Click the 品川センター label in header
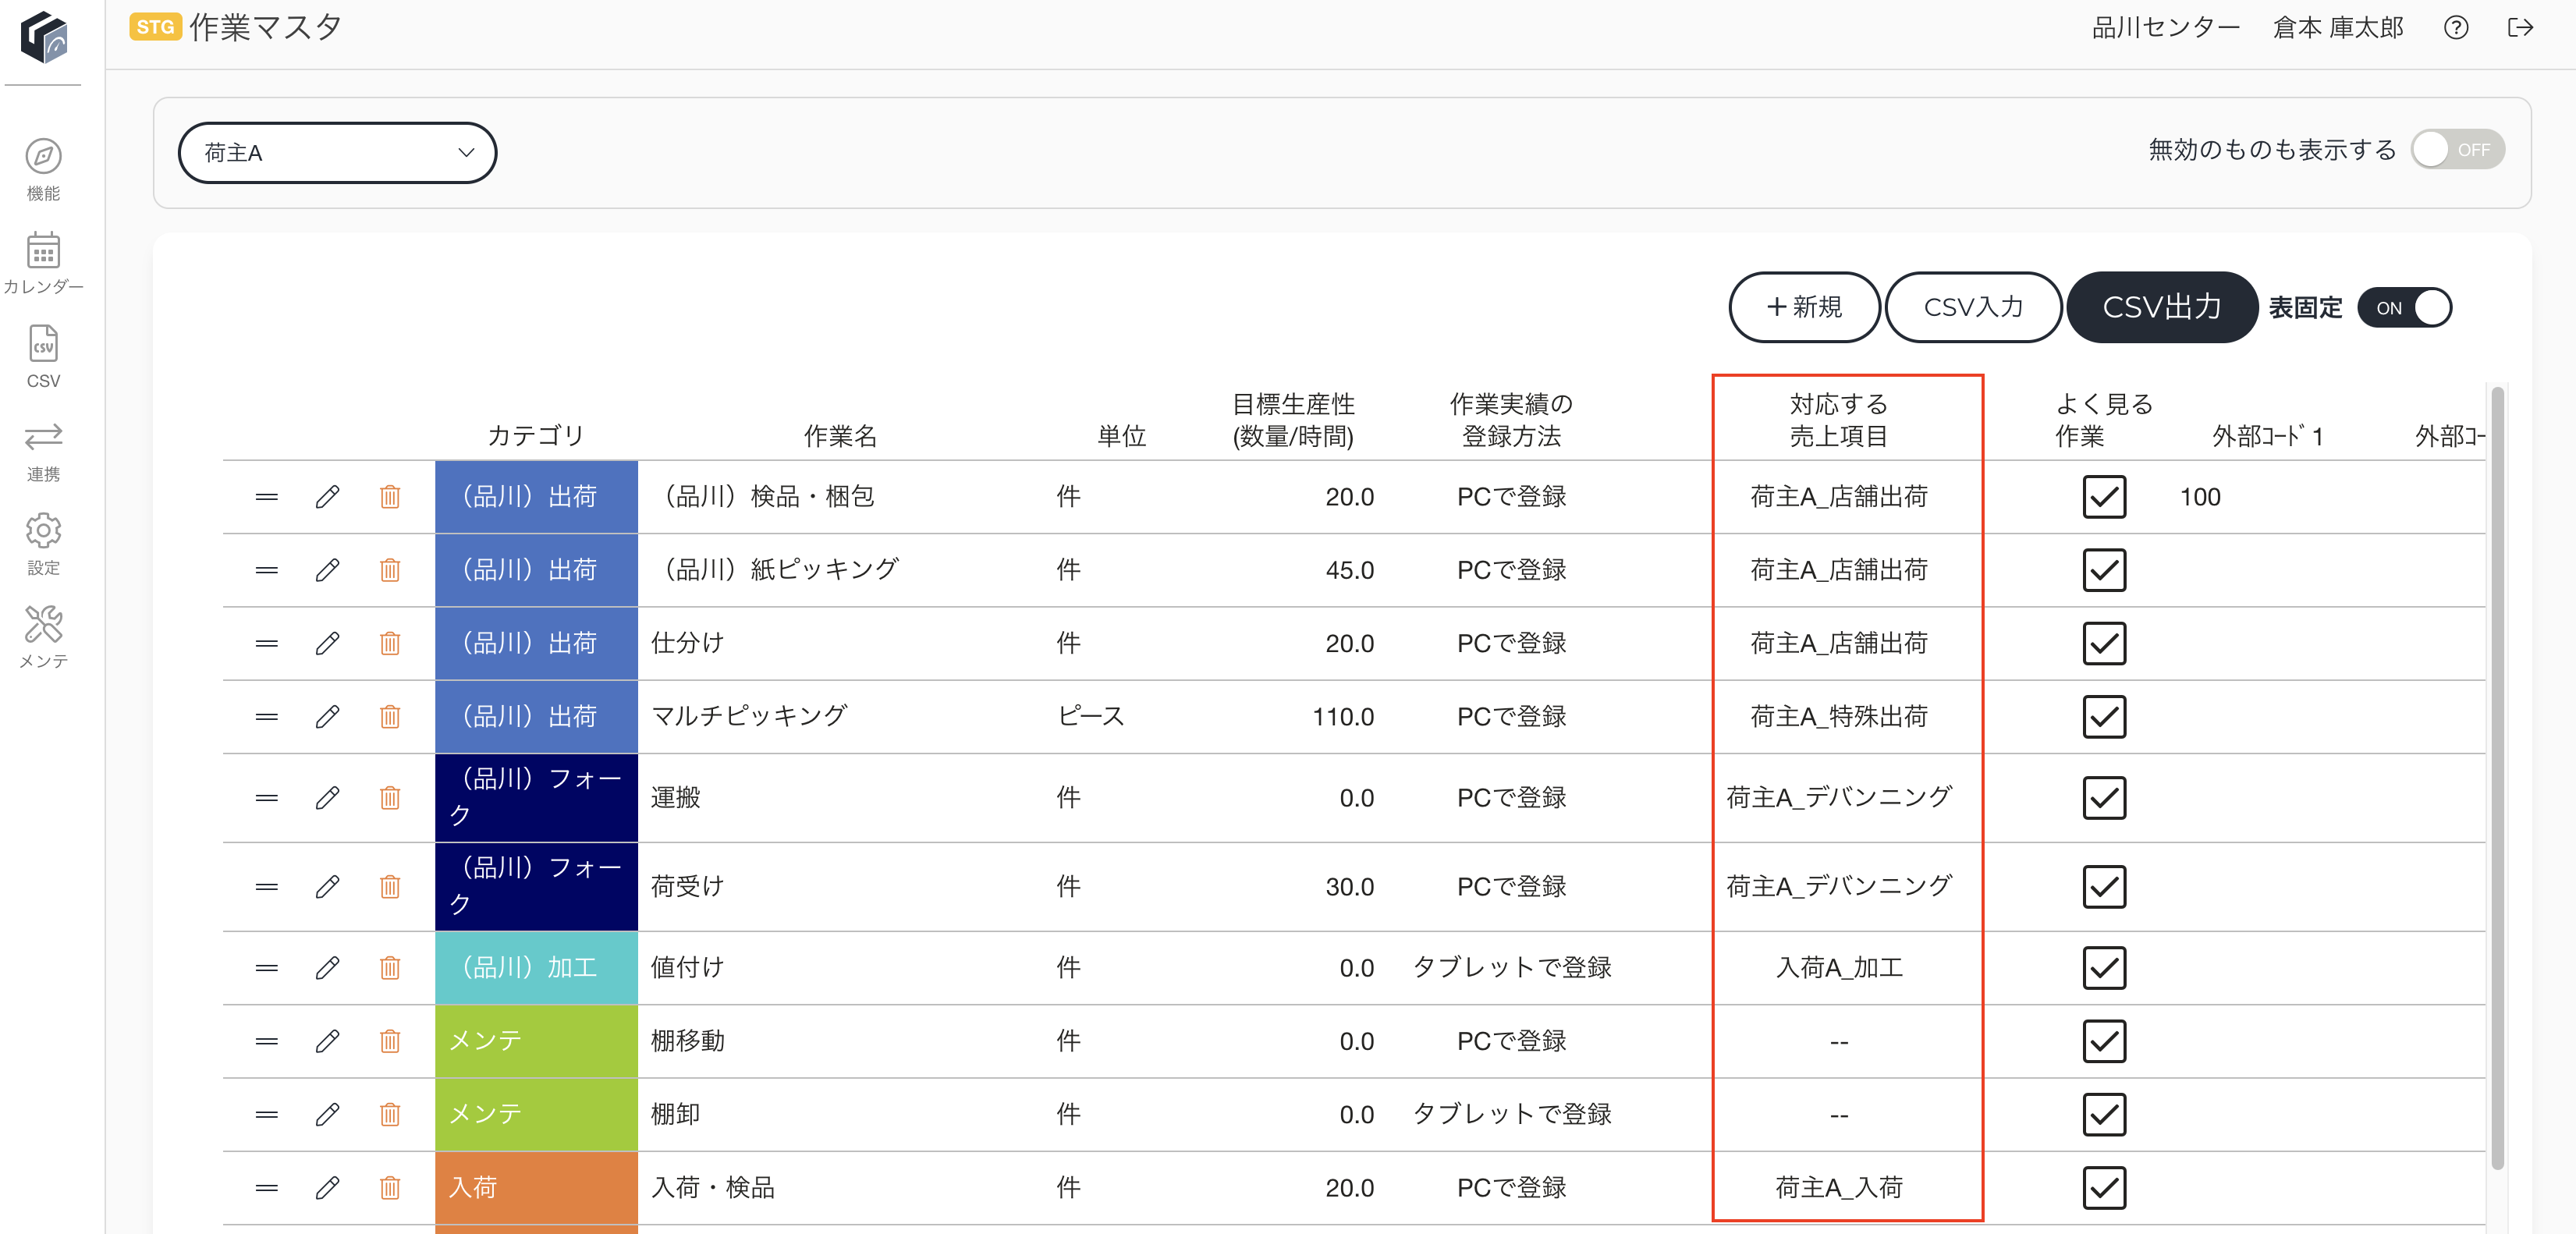The height and width of the screenshot is (1234, 2576). (x=2165, y=28)
